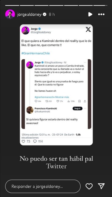Share the story via paper plane icon
This screenshot has width=112, height=197.
101,186
